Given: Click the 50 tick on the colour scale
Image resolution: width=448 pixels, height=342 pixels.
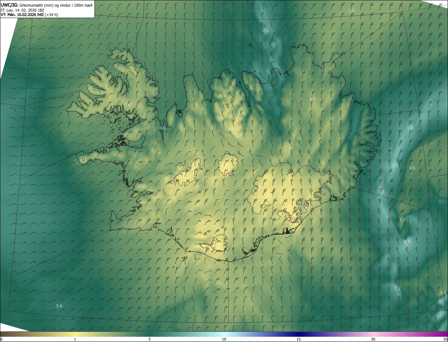Looking at the screenshot, I should click(445, 340).
